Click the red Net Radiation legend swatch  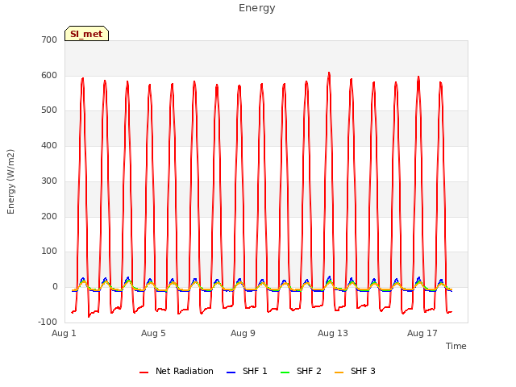(144, 372)
